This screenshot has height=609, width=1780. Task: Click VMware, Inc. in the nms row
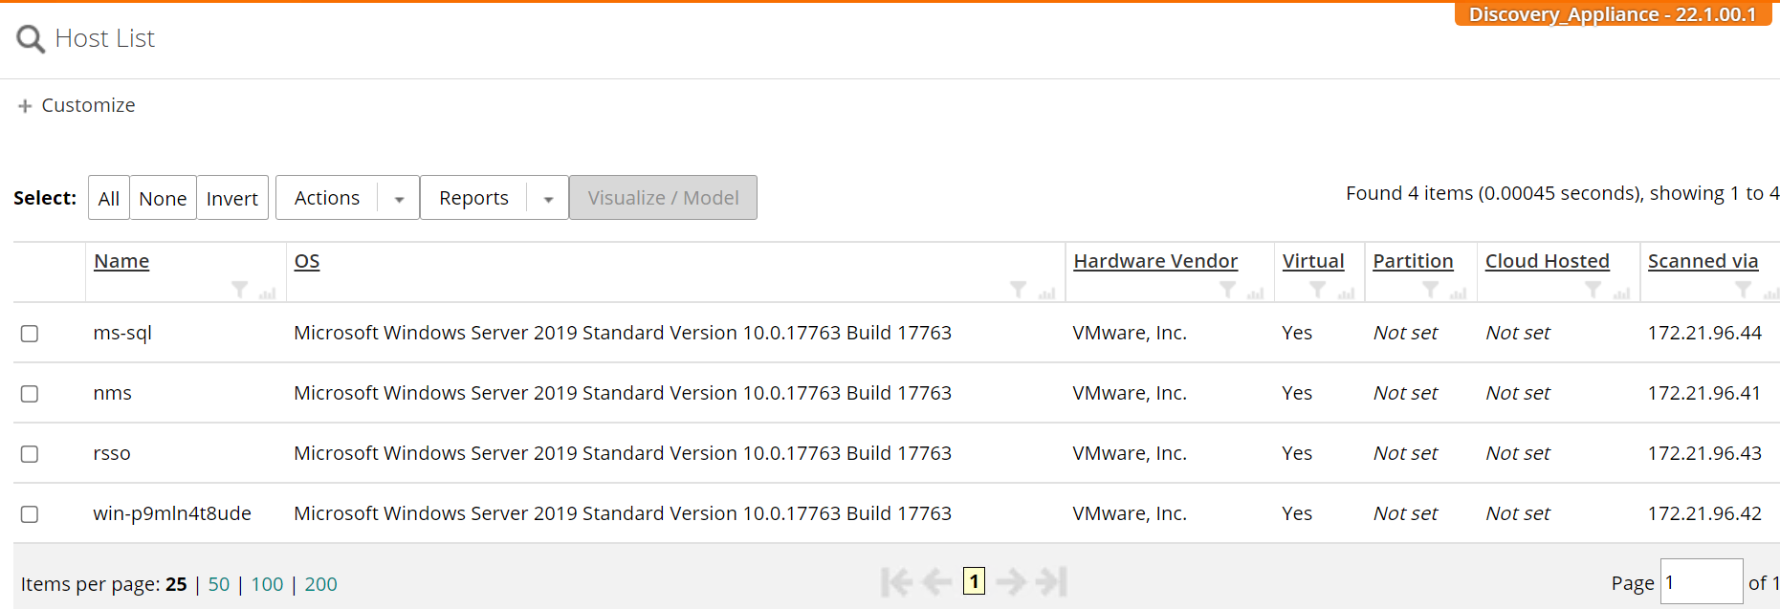(1130, 393)
